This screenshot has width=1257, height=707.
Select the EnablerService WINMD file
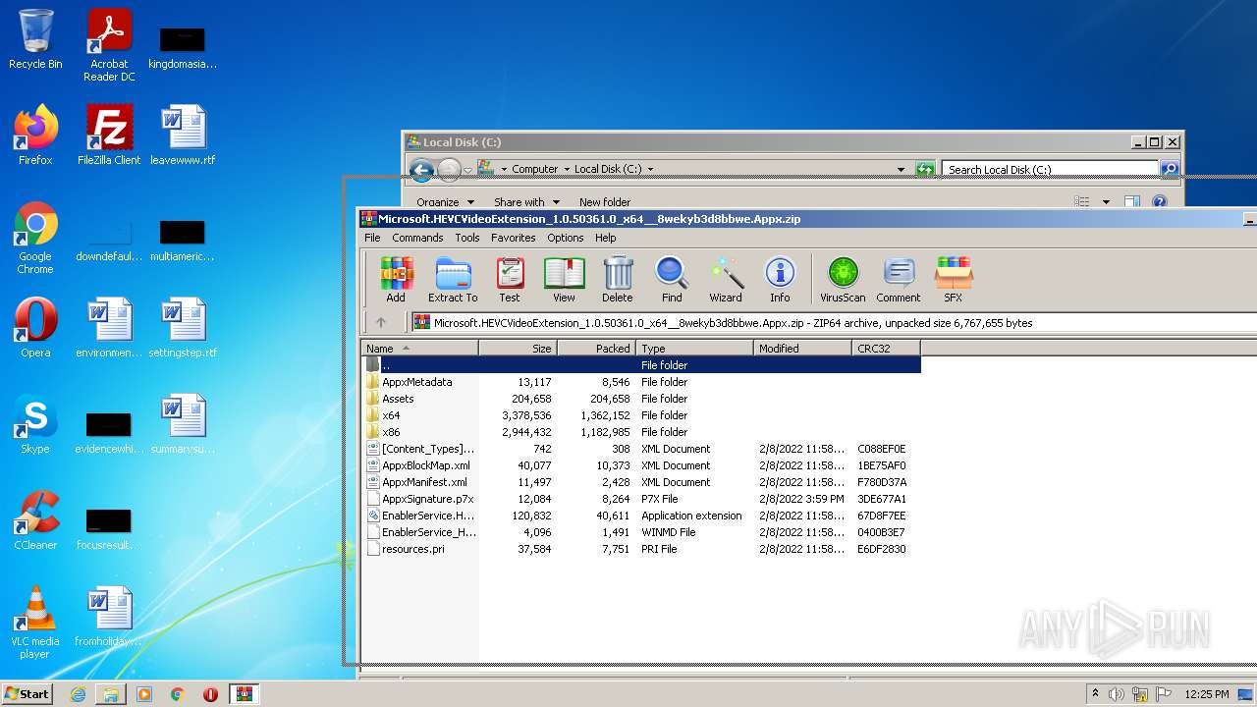click(641, 532)
